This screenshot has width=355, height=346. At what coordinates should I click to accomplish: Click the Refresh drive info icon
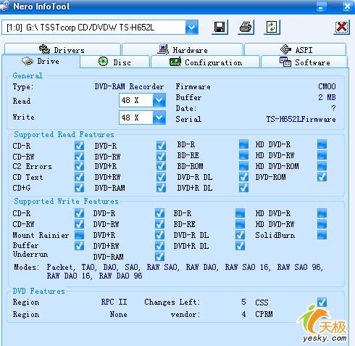272,27
